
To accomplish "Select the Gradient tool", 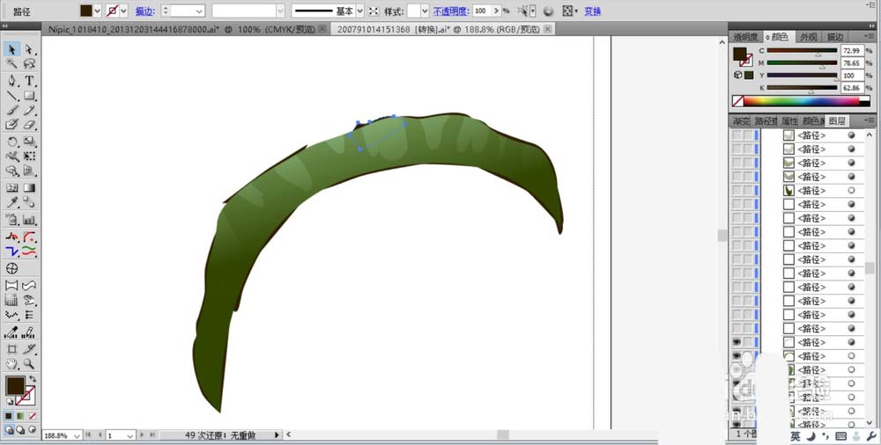I will pyautogui.click(x=29, y=188).
